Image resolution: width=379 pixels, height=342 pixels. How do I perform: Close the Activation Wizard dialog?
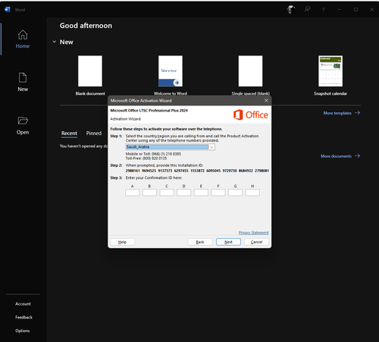(x=266, y=101)
